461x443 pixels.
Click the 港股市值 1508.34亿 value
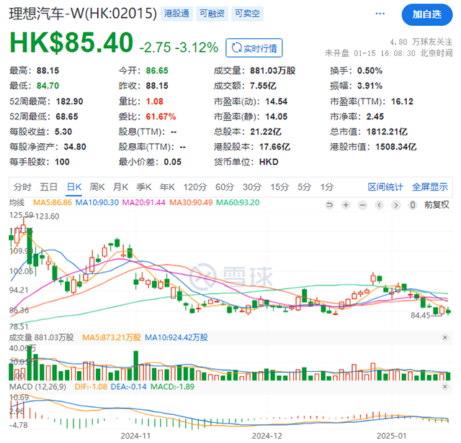[x=396, y=147]
